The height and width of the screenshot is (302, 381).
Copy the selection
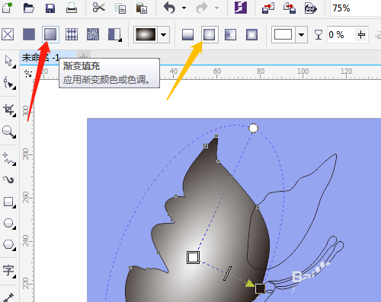click(x=120, y=8)
